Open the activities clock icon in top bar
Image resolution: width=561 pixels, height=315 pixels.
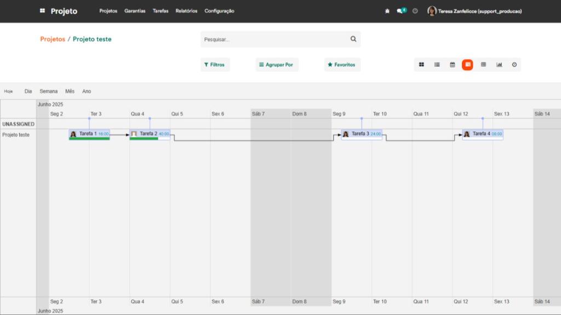pos(415,11)
